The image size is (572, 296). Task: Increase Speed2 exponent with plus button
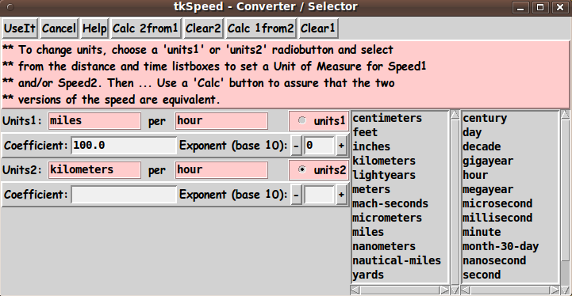pyautogui.click(x=341, y=195)
